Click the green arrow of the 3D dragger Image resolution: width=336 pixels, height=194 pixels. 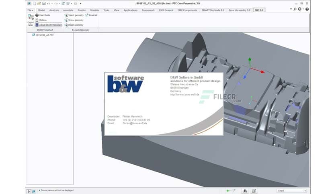250,60
